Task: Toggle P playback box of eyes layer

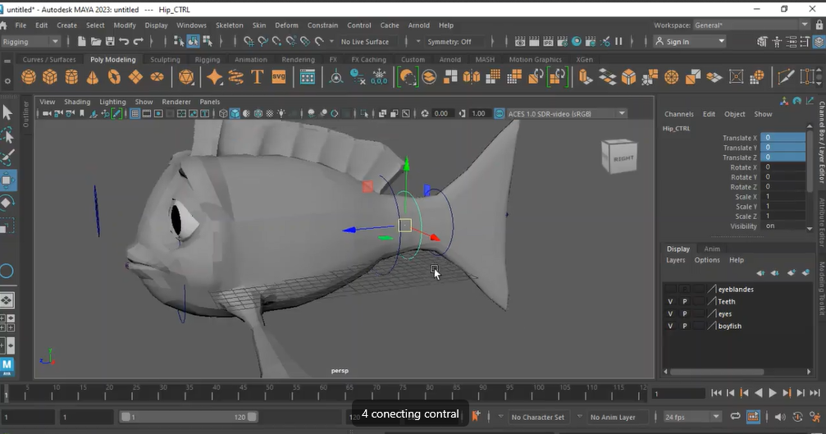Action: click(684, 314)
